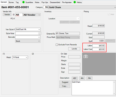
Task: Open the Quantities tab with green indicator
Action: pyautogui.click(x=28, y=2)
